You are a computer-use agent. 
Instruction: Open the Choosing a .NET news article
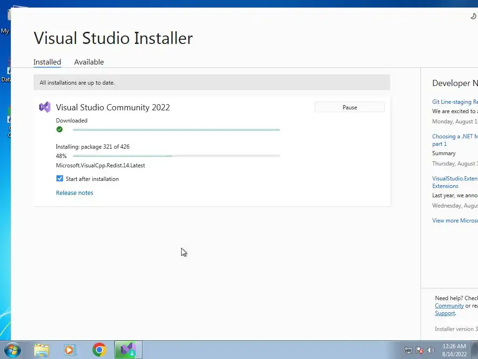pyautogui.click(x=455, y=140)
